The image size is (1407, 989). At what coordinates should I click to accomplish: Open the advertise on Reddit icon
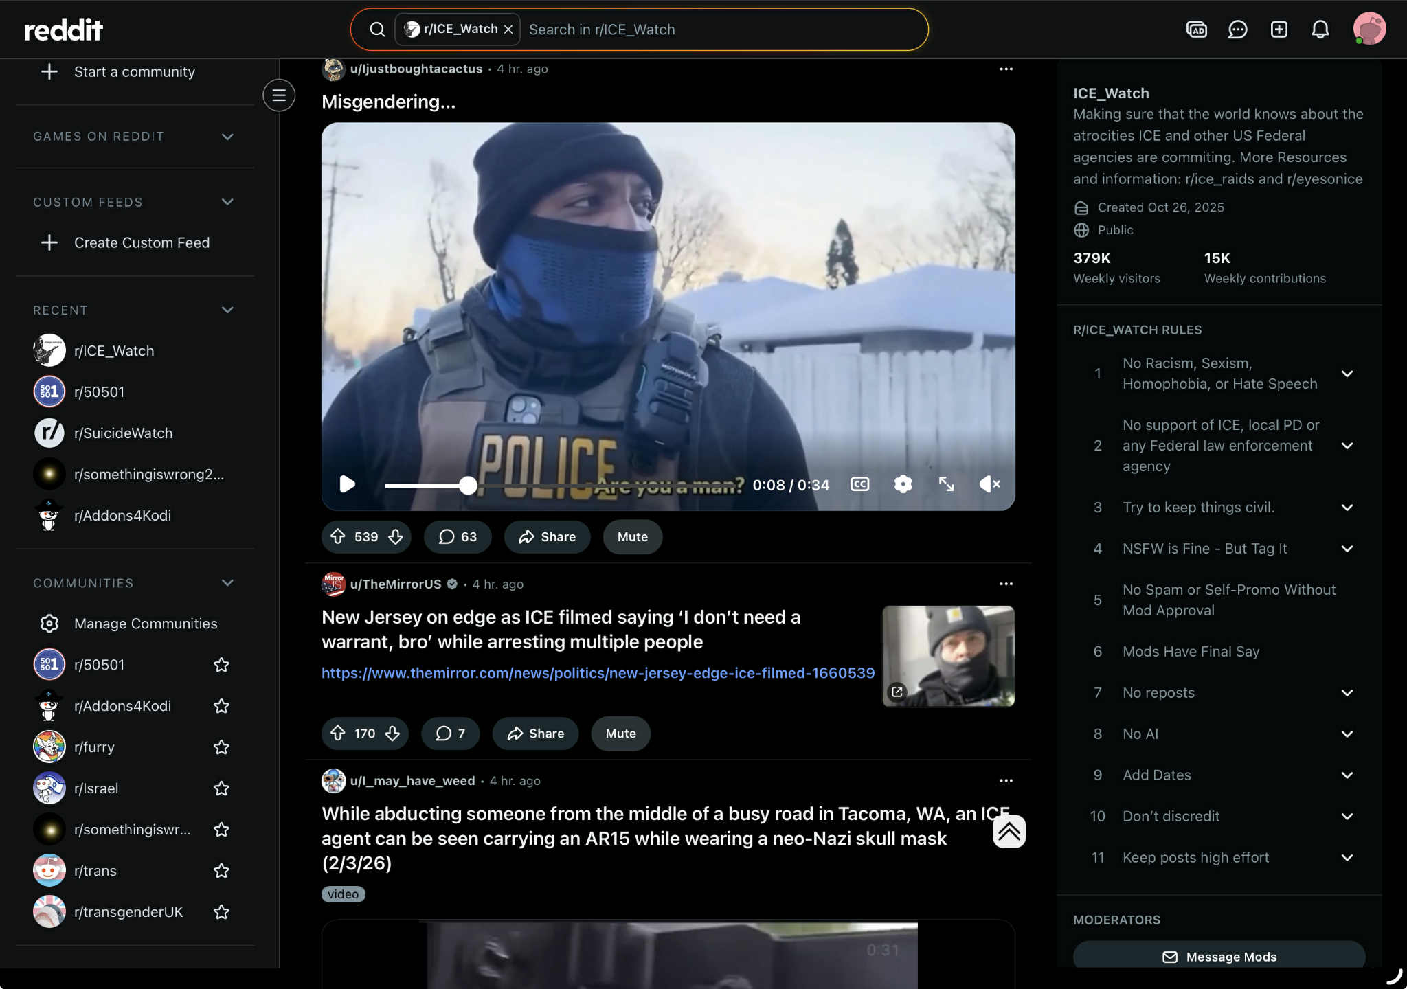point(1196,30)
